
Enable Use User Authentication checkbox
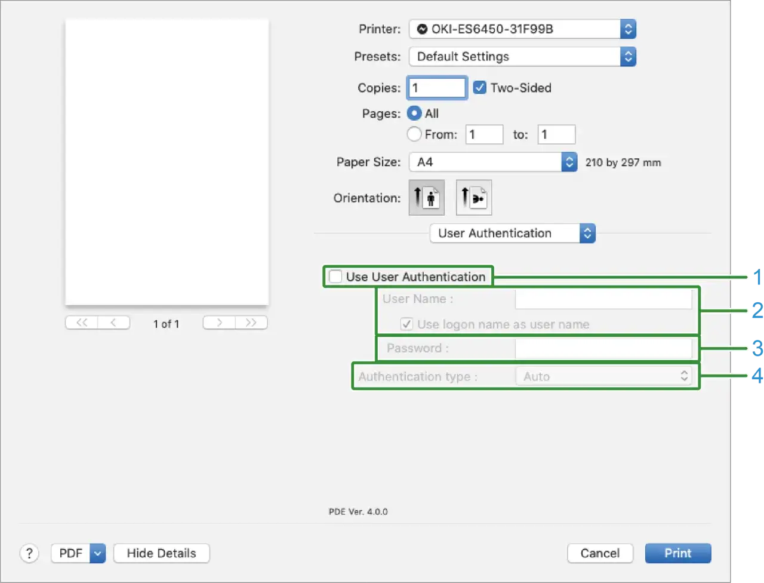coord(336,277)
